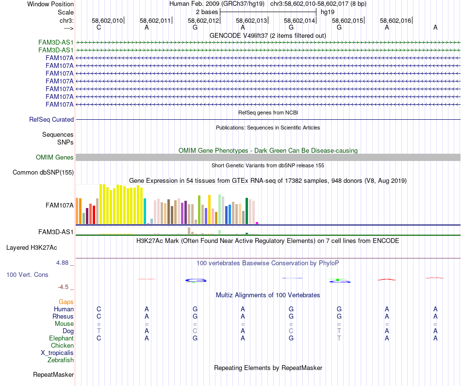Click the Dog species row label
Viewport: 461px width, 386px height.
click(x=68, y=331)
